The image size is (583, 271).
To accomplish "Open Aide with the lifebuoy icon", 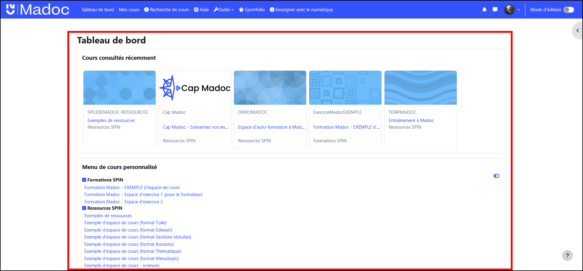I will pos(202,10).
